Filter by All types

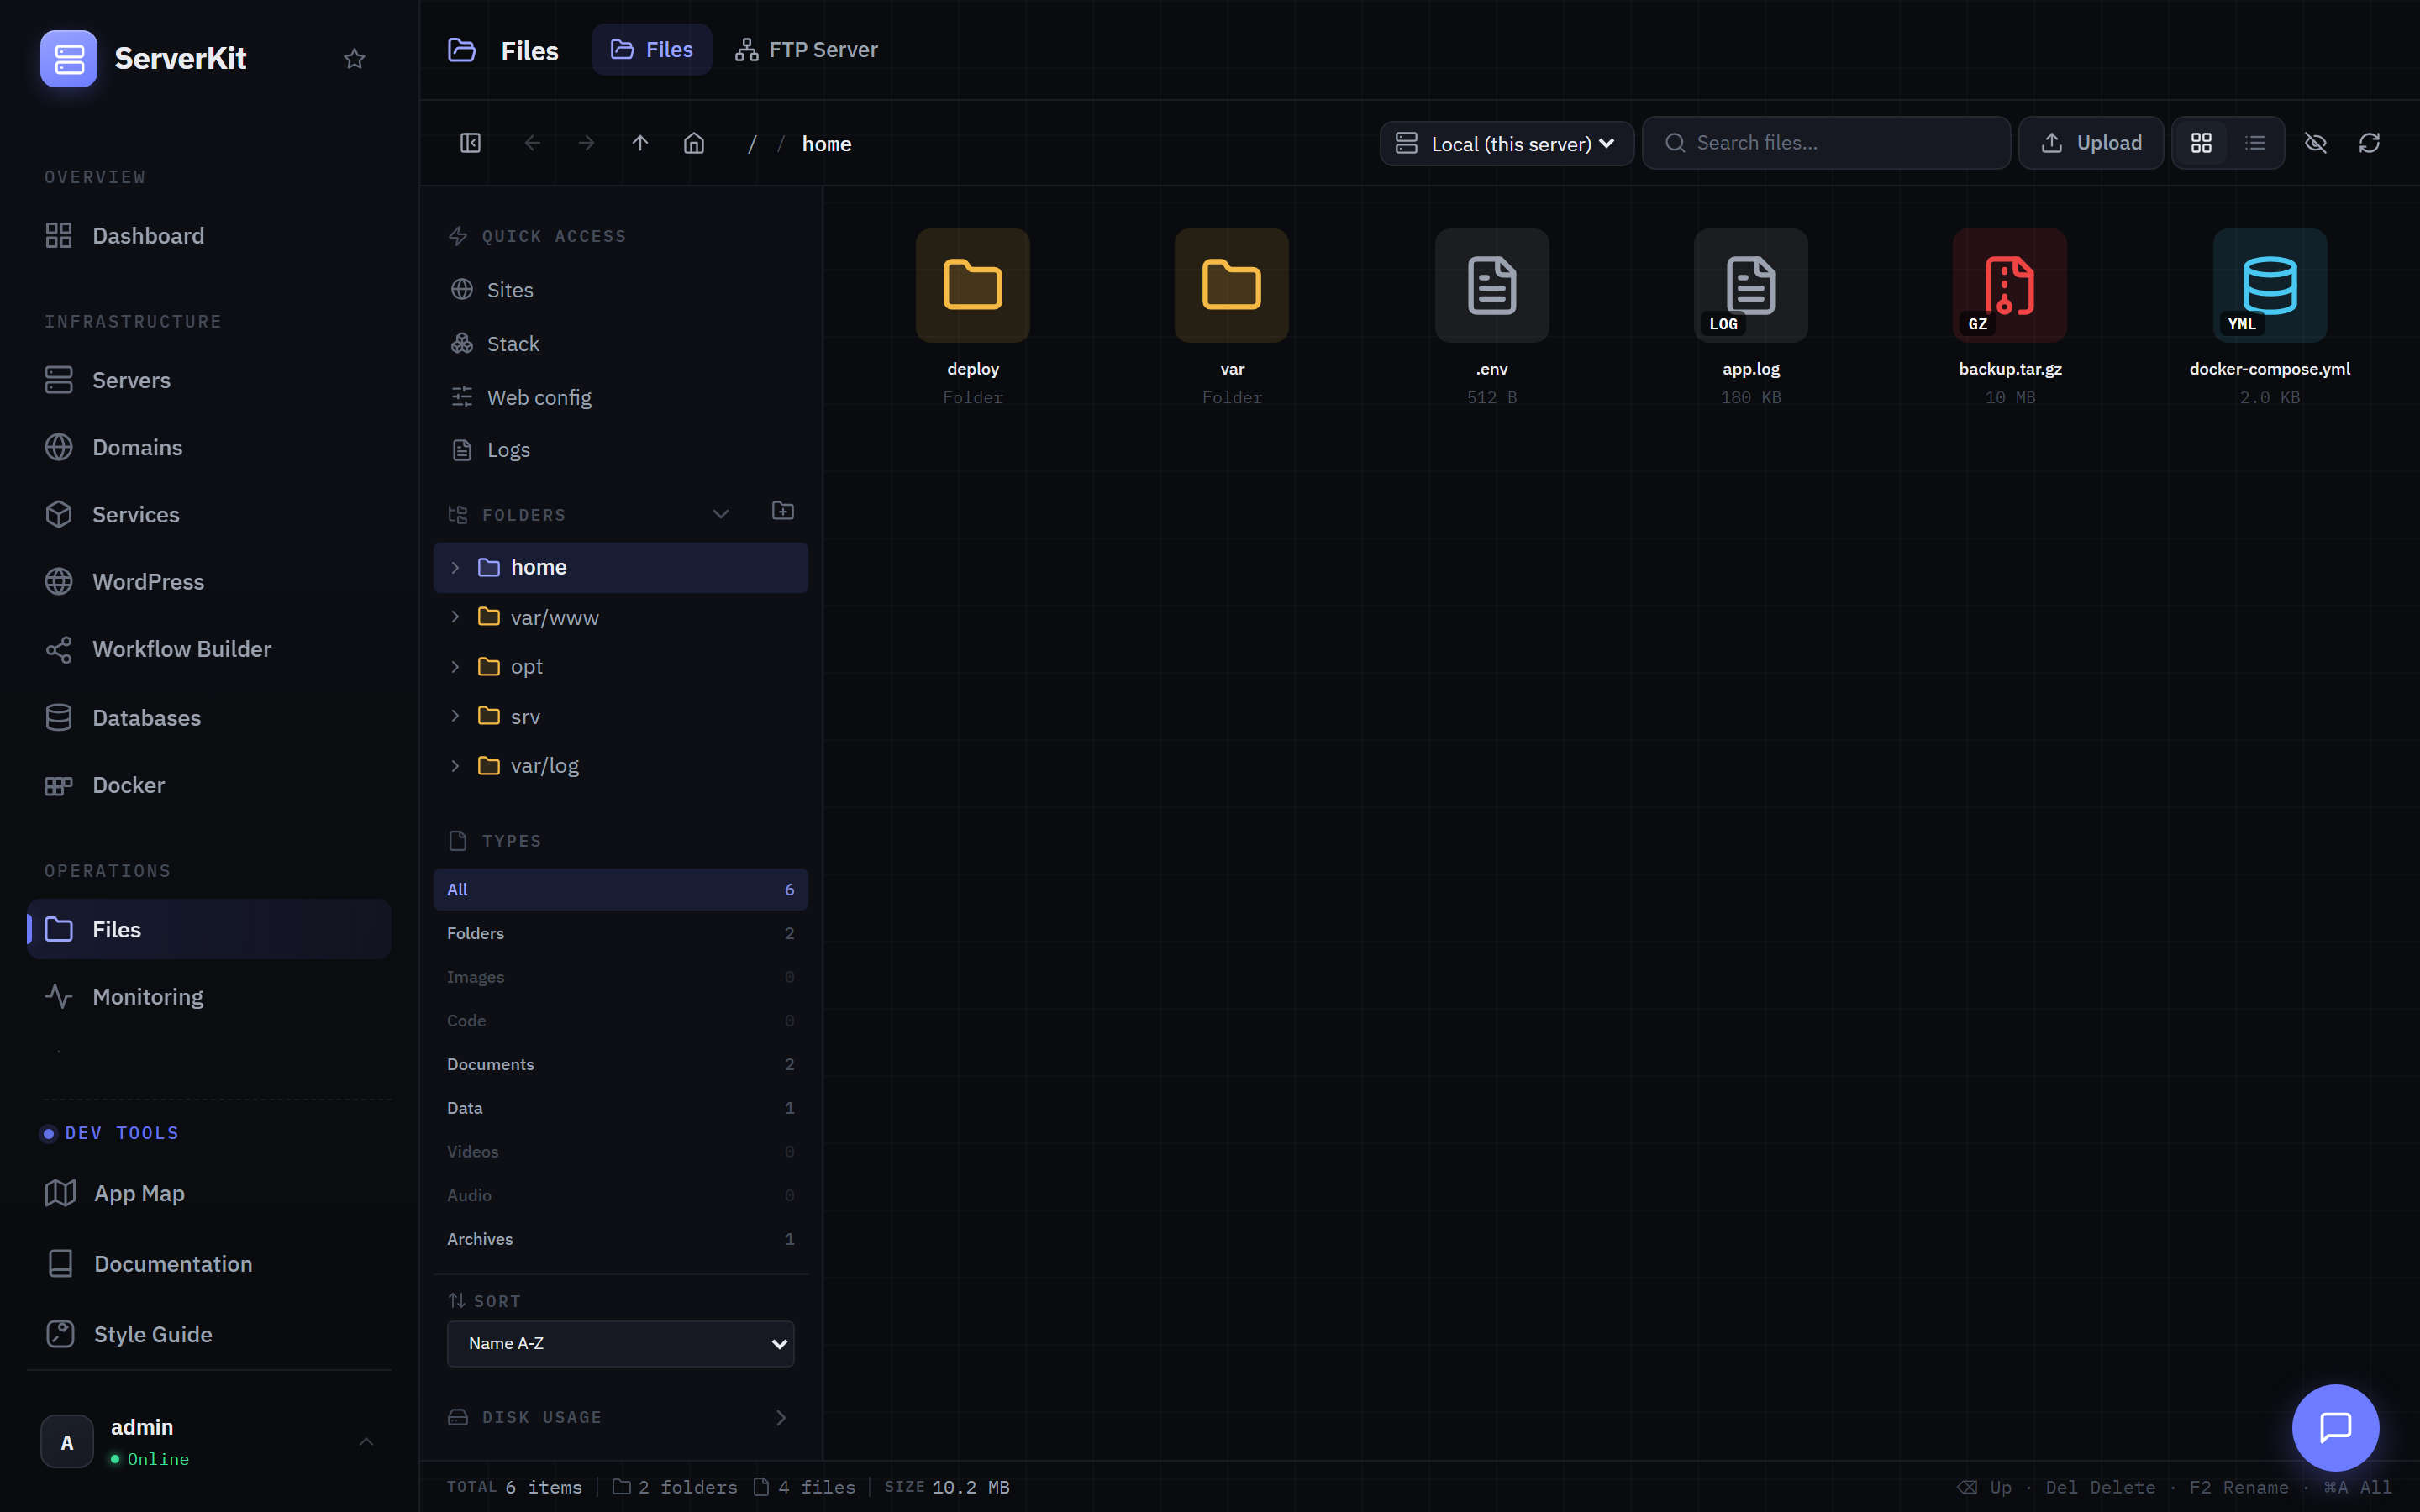pyautogui.click(x=620, y=889)
